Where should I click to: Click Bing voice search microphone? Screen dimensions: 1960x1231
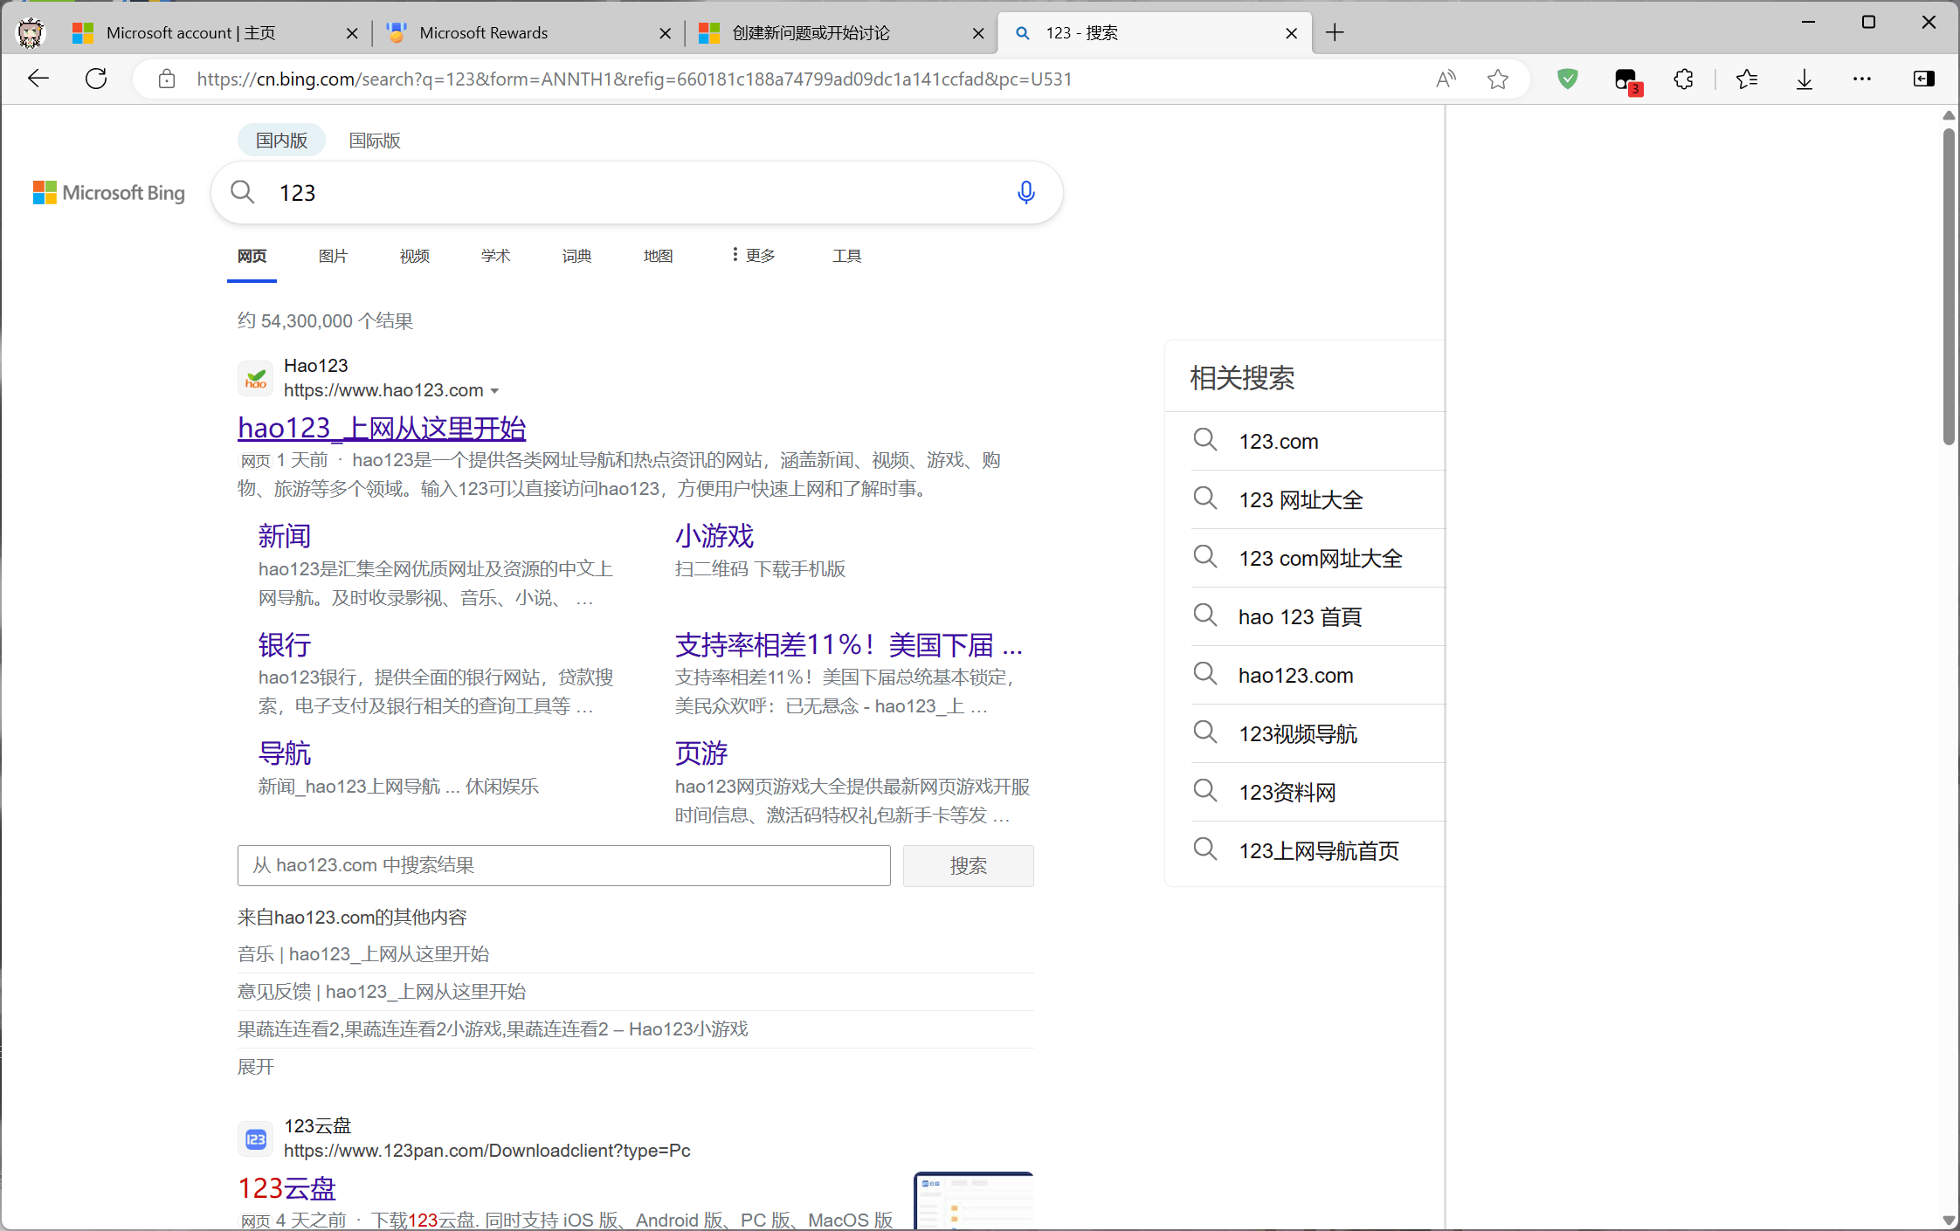click(1026, 192)
